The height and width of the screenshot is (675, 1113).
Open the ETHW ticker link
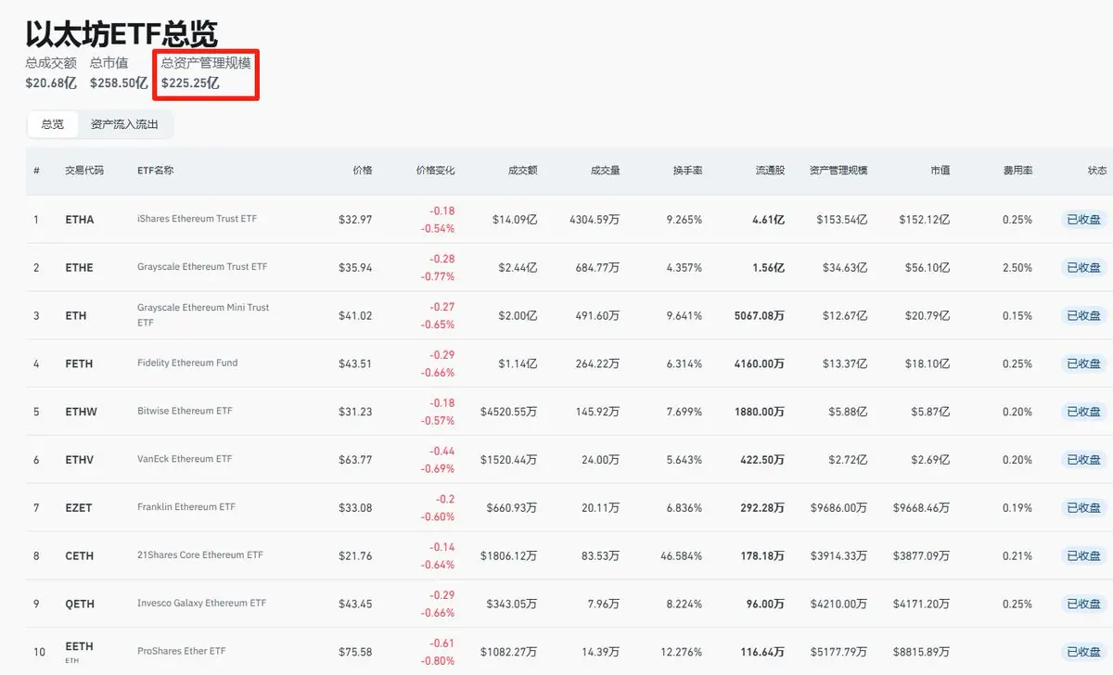click(80, 412)
